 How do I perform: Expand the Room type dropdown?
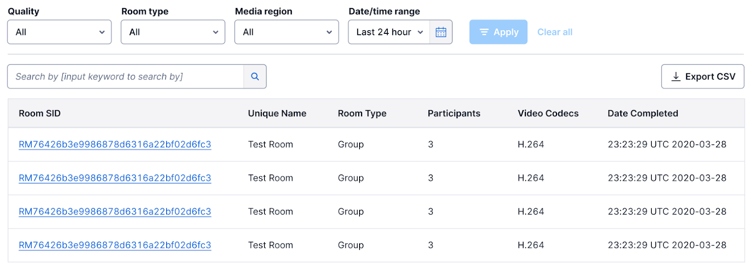pos(173,32)
